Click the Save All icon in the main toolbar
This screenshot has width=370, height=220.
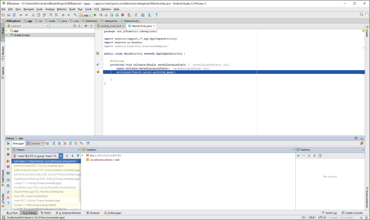pos(8,15)
